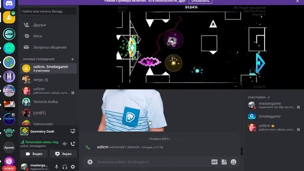Click the chat scrollbar
This screenshot has width=304, height=171.
(242, 151)
